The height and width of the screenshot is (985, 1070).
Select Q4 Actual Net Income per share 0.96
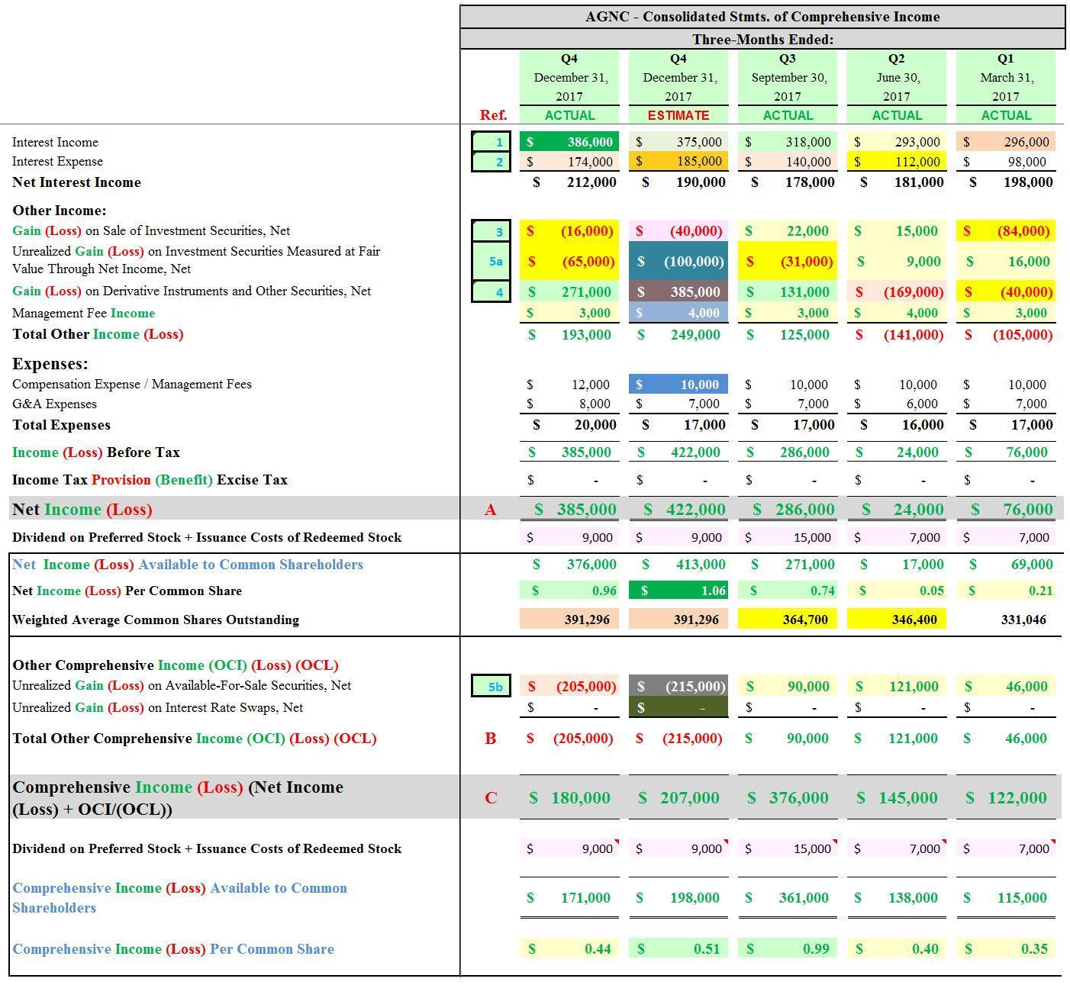click(569, 591)
